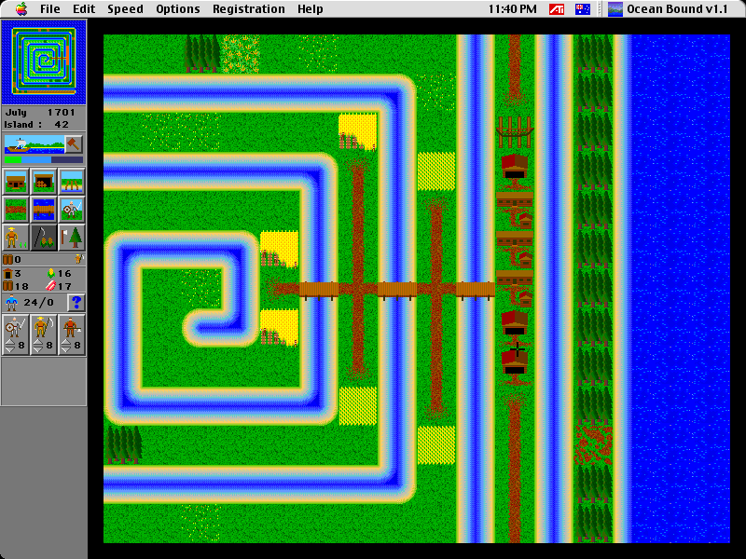The width and height of the screenshot is (746, 559).
Task: Click the tiny farmer icon in the barrel row
Action: (78, 259)
